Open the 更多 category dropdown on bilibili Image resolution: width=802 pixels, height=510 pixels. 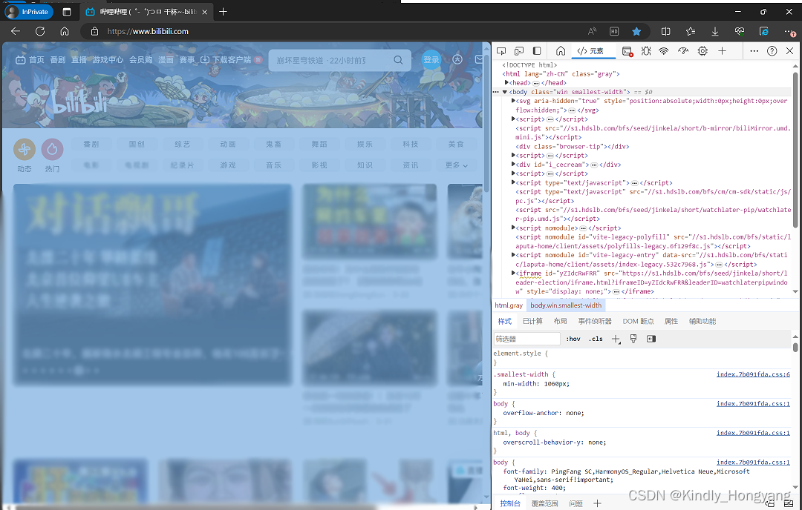point(456,165)
